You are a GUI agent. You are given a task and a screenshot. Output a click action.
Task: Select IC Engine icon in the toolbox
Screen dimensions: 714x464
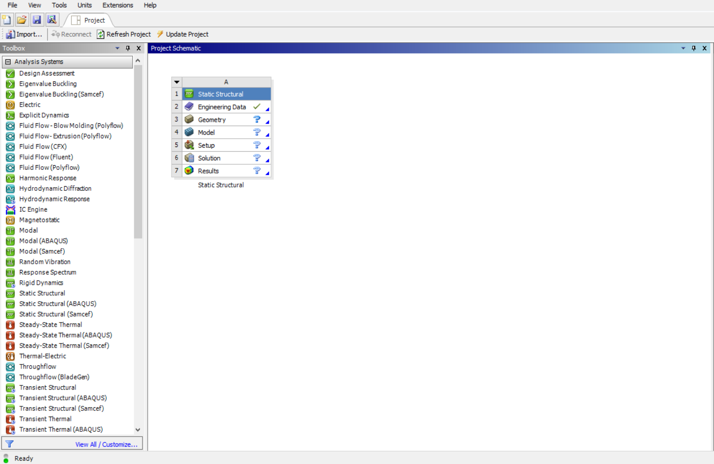[10, 209]
